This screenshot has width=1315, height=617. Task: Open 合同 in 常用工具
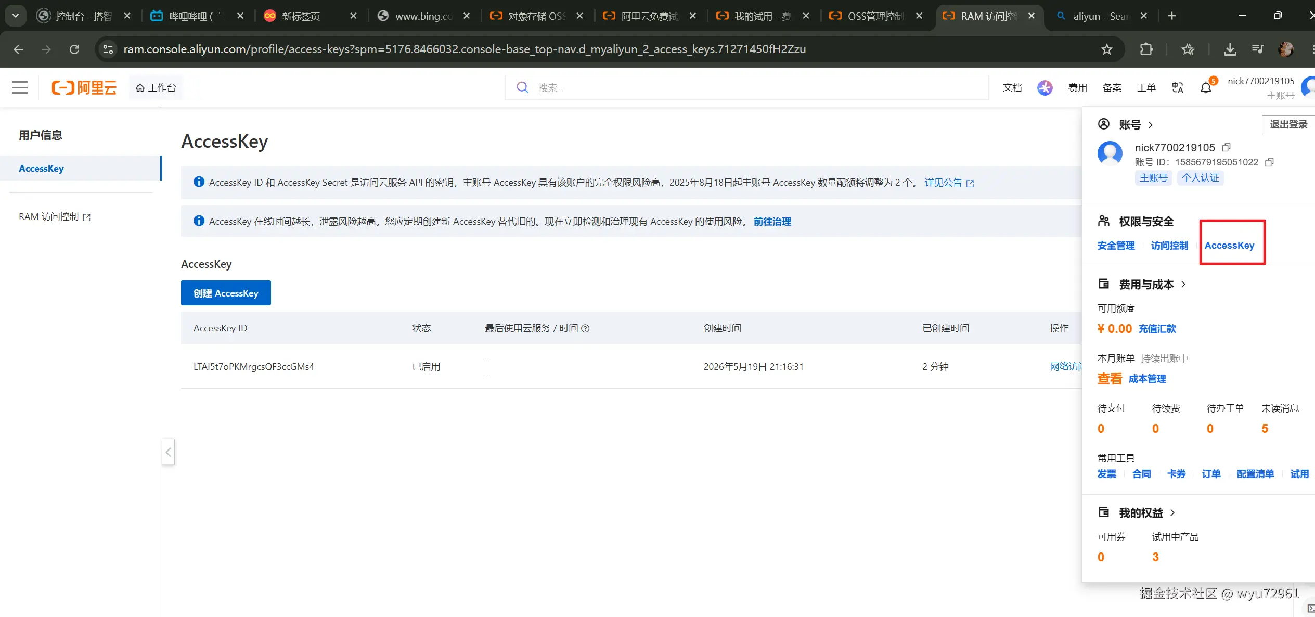tap(1141, 474)
